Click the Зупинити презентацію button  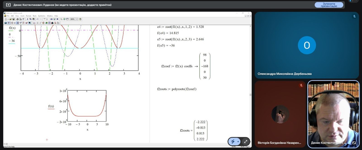[329, 5]
